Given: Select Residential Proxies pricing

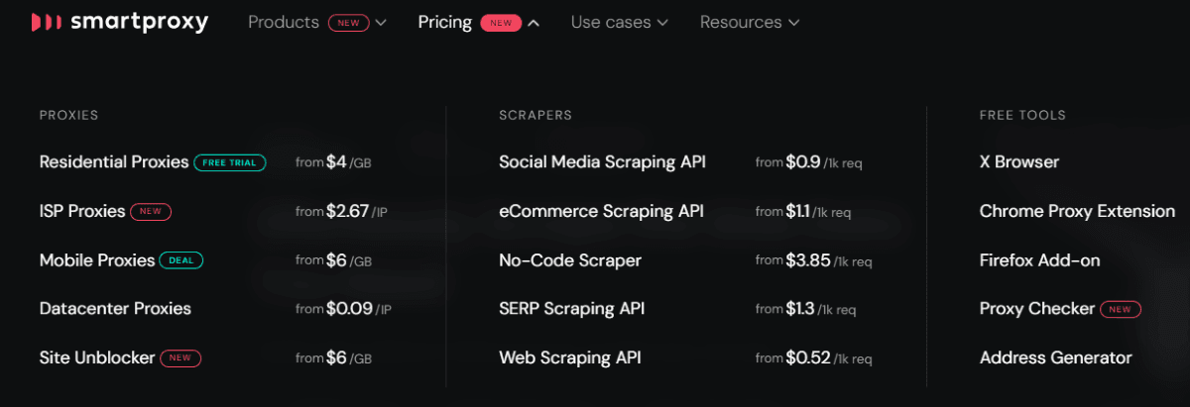Looking at the screenshot, I should pyautogui.click(x=114, y=161).
